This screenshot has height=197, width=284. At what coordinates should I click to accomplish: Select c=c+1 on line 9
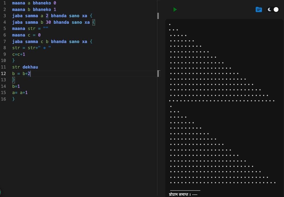point(18,54)
